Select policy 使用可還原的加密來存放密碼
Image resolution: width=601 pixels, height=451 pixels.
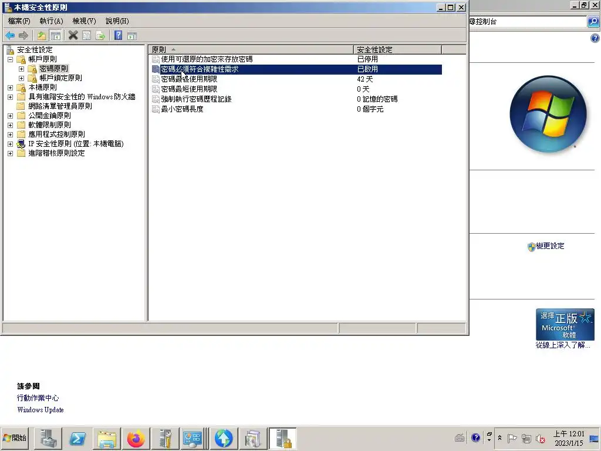pos(207,59)
